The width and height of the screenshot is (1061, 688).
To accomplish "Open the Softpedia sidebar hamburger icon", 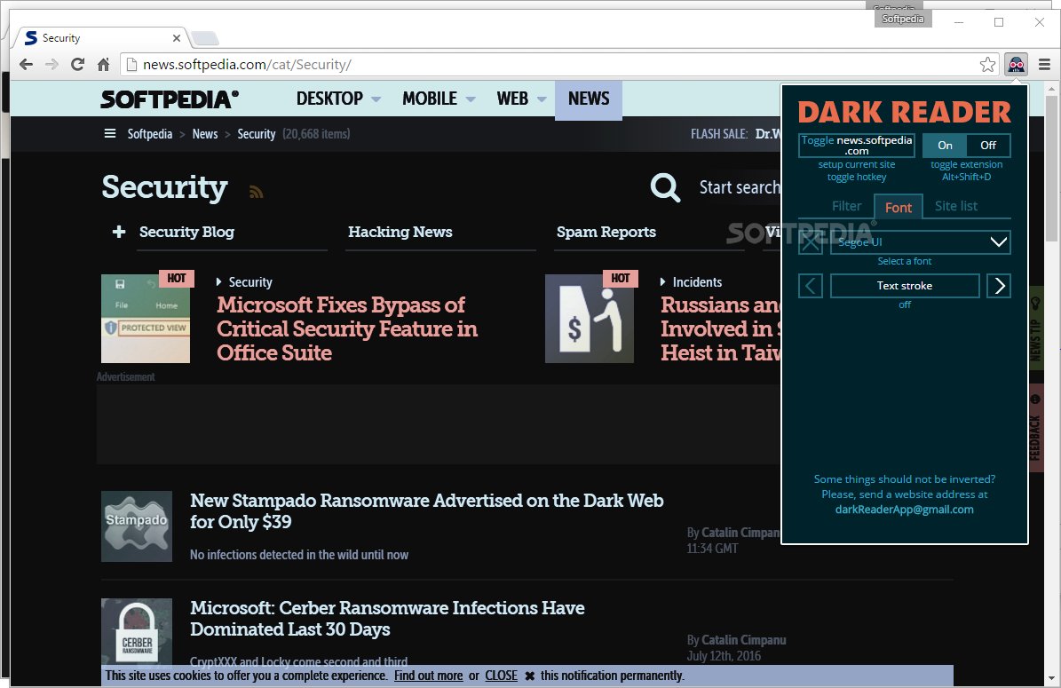I will coord(109,133).
